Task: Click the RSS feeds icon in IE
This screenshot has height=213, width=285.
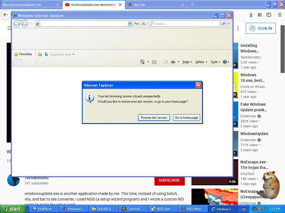Action: [x=154, y=62]
